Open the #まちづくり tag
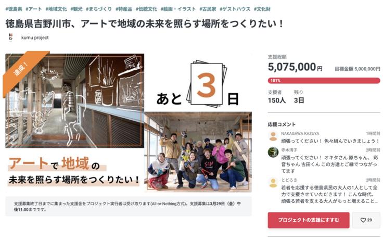 coord(99,9)
